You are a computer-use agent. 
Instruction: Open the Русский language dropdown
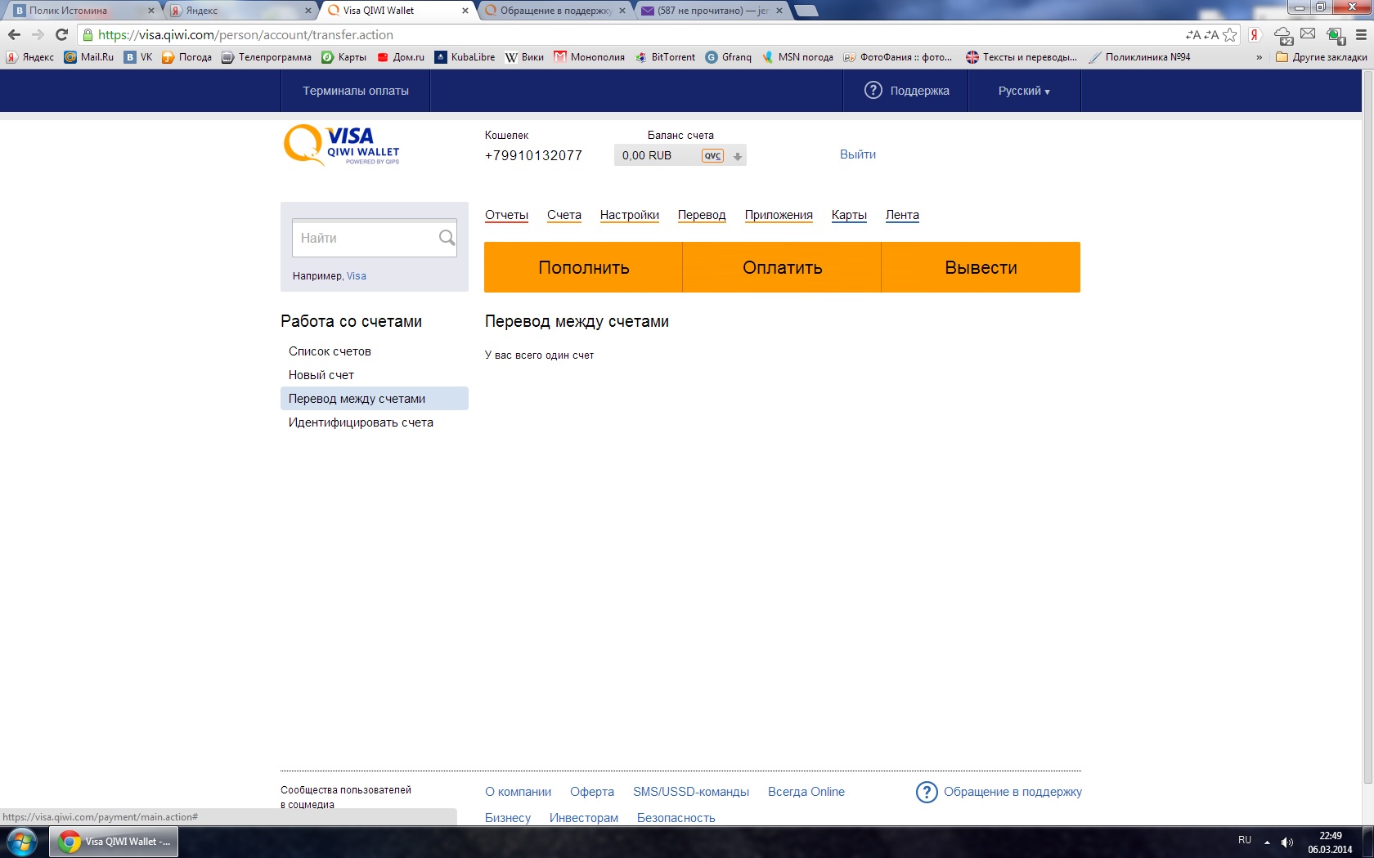point(1024,91)
